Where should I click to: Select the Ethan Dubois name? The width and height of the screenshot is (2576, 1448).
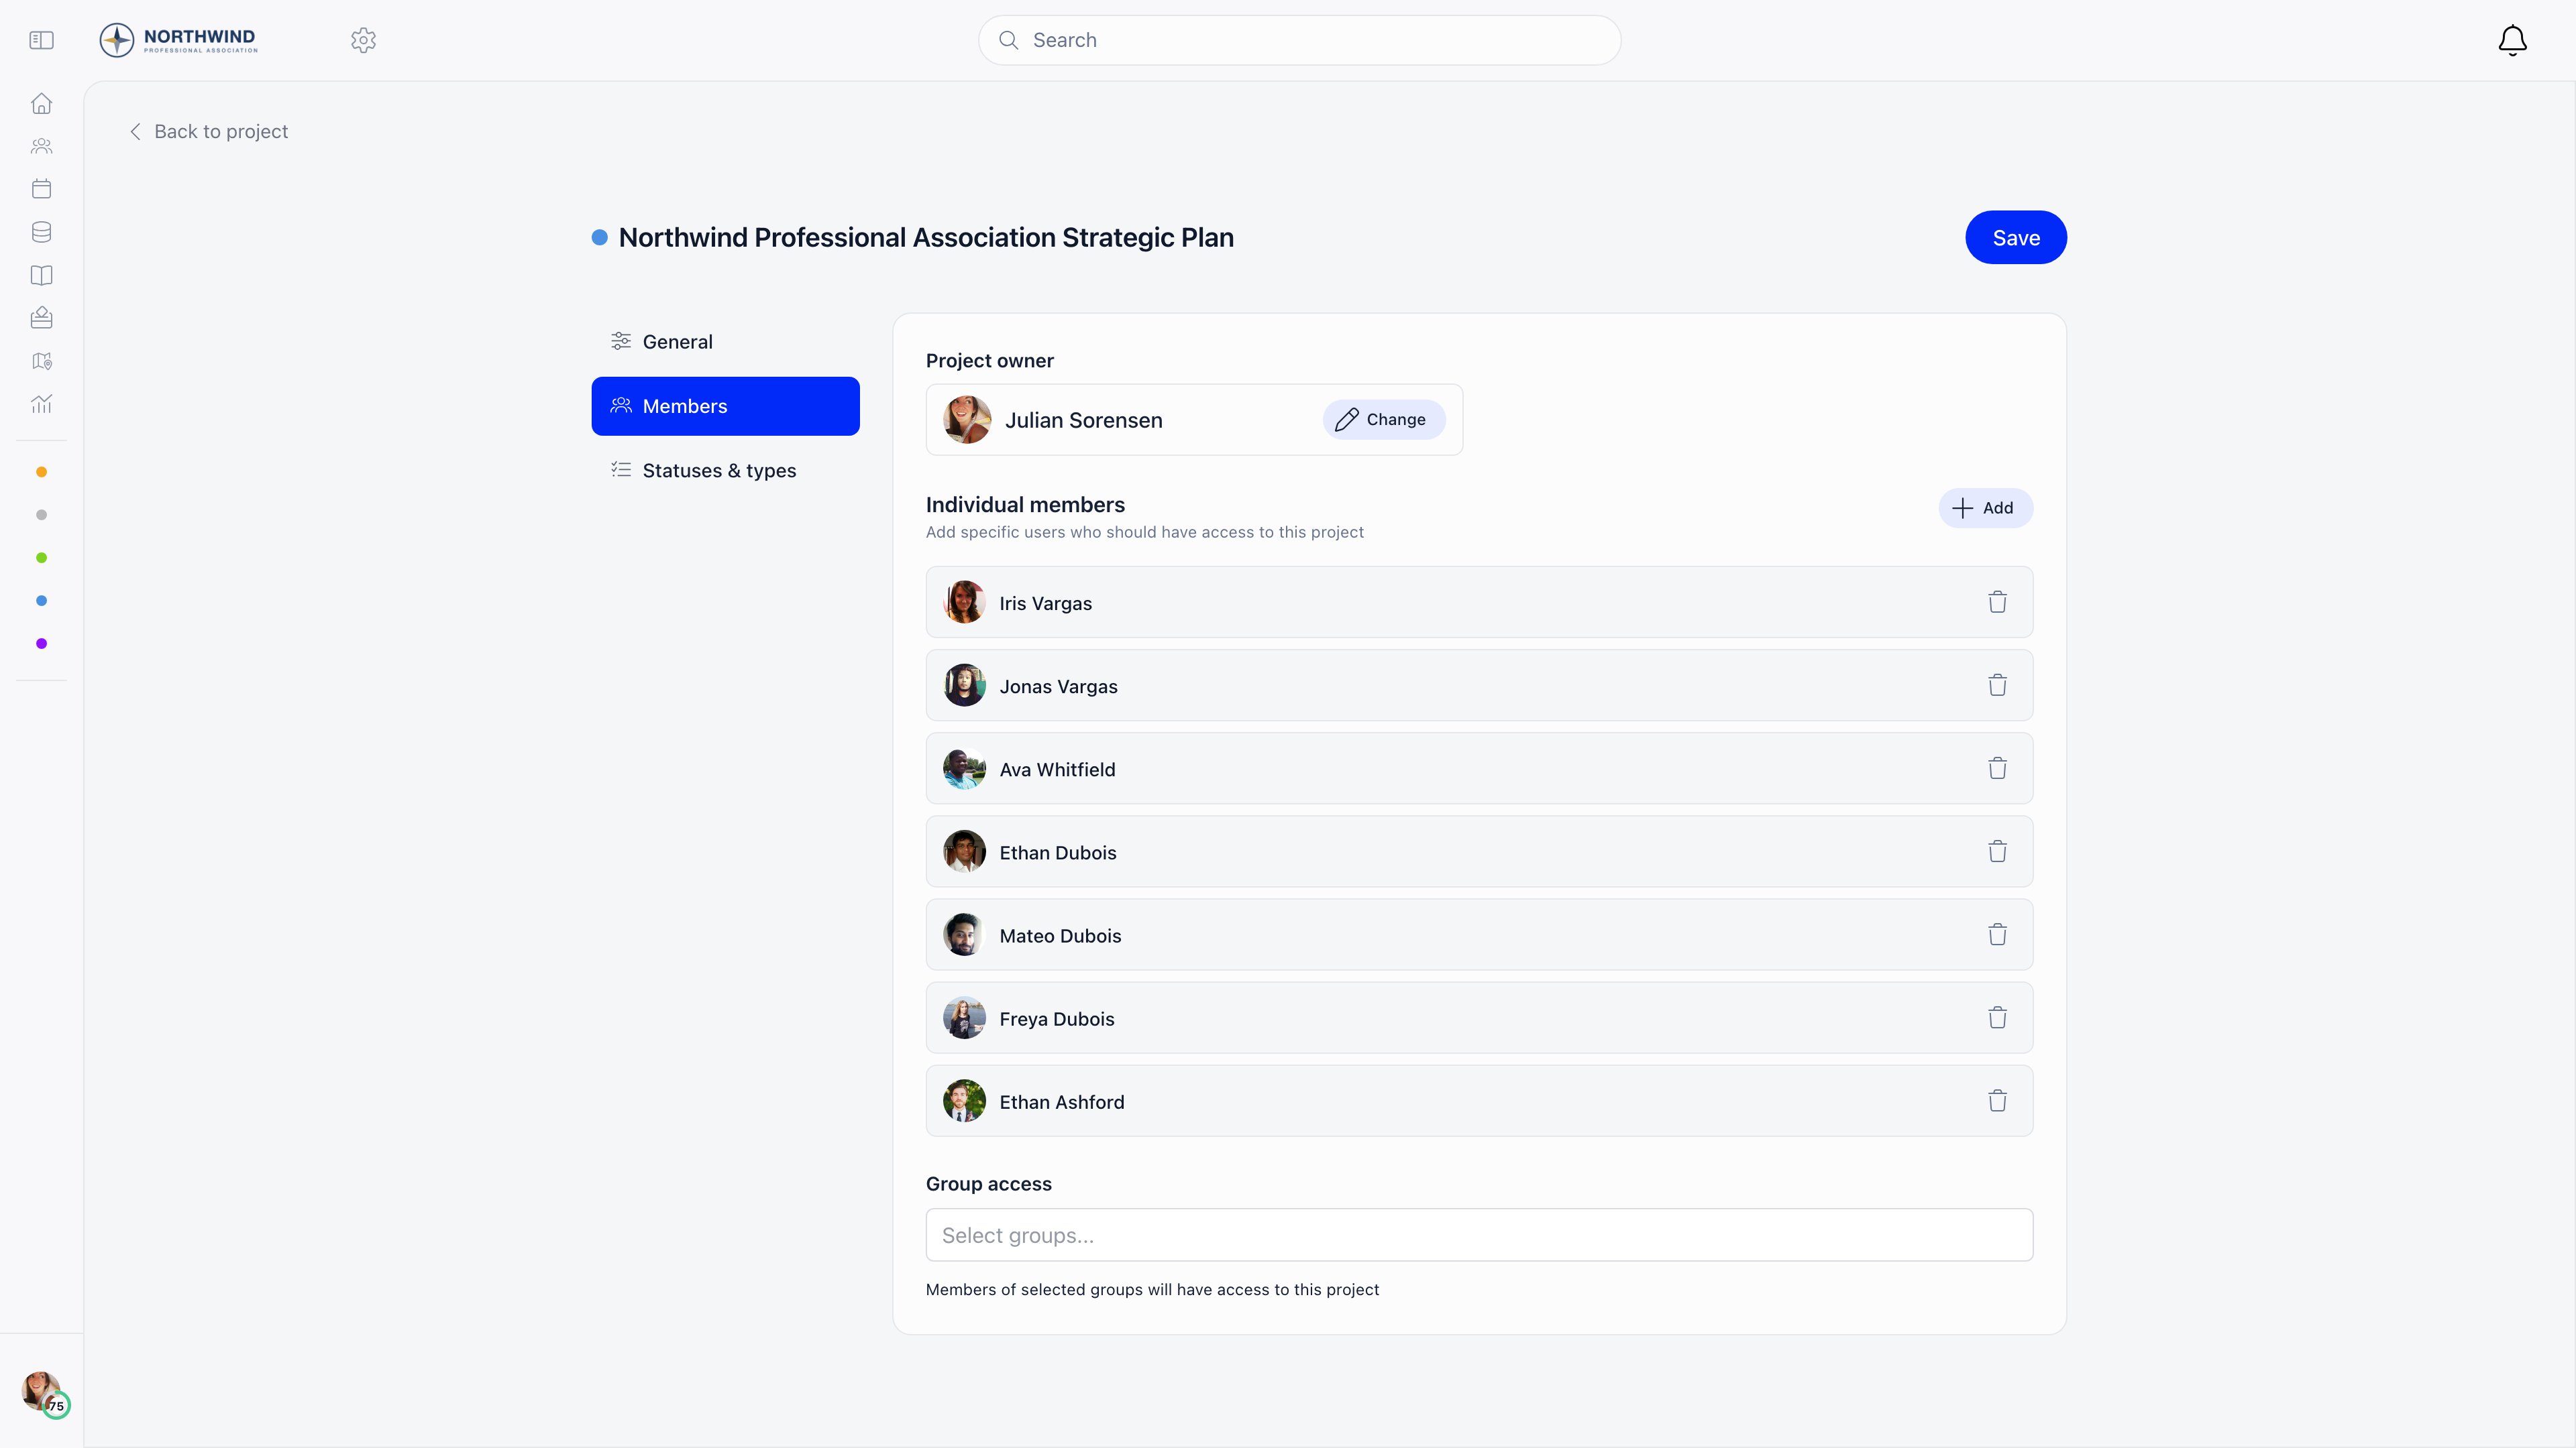click(1058, 853)
